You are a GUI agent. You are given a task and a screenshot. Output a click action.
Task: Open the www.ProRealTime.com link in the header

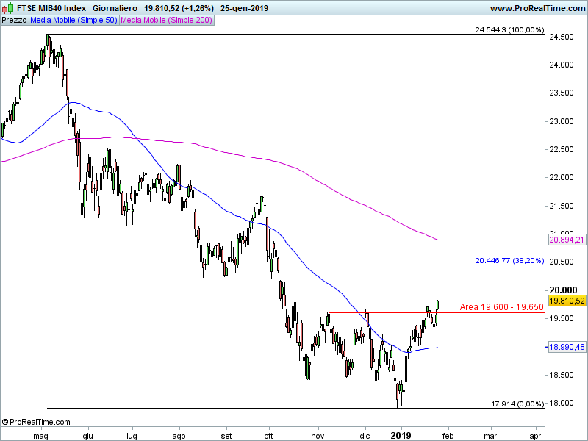tap(538, 8)
